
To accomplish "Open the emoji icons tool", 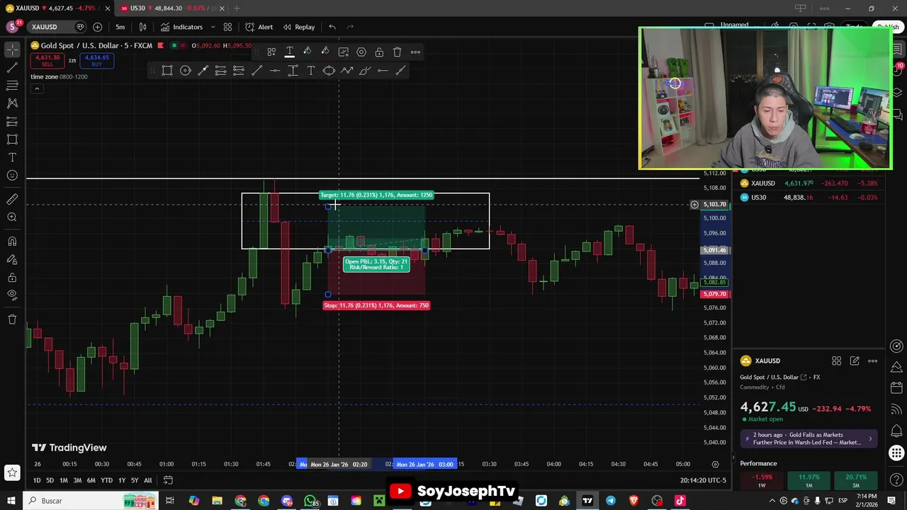I will click(12, 176).
